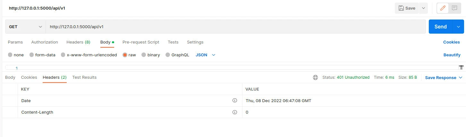Select the none body type
Screen dimensions: 466x137
coord(10,55)
